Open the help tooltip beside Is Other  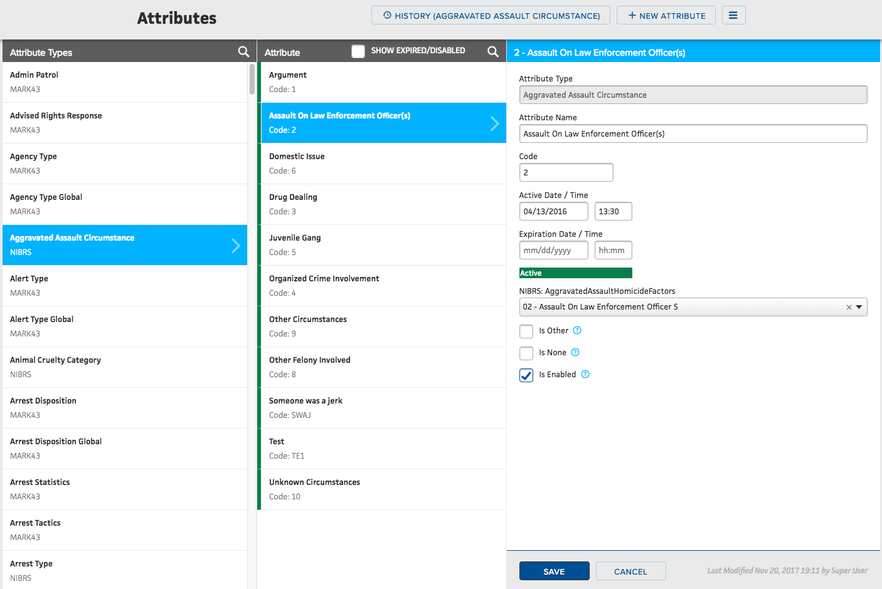point(576,330)
